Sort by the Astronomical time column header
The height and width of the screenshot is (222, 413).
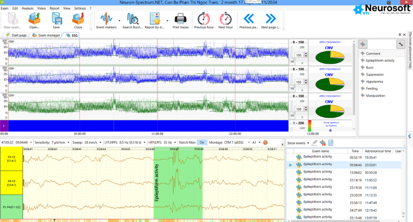click(378, 151)
